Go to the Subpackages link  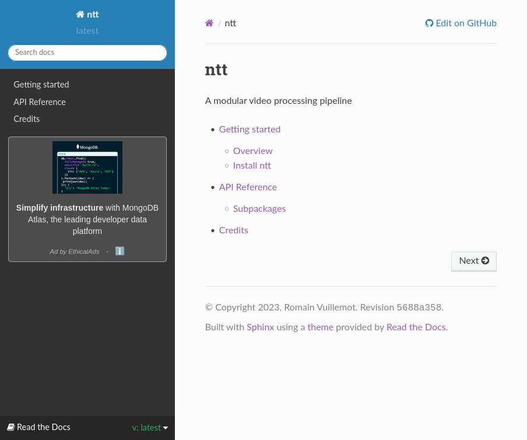(x=259, y=209)
